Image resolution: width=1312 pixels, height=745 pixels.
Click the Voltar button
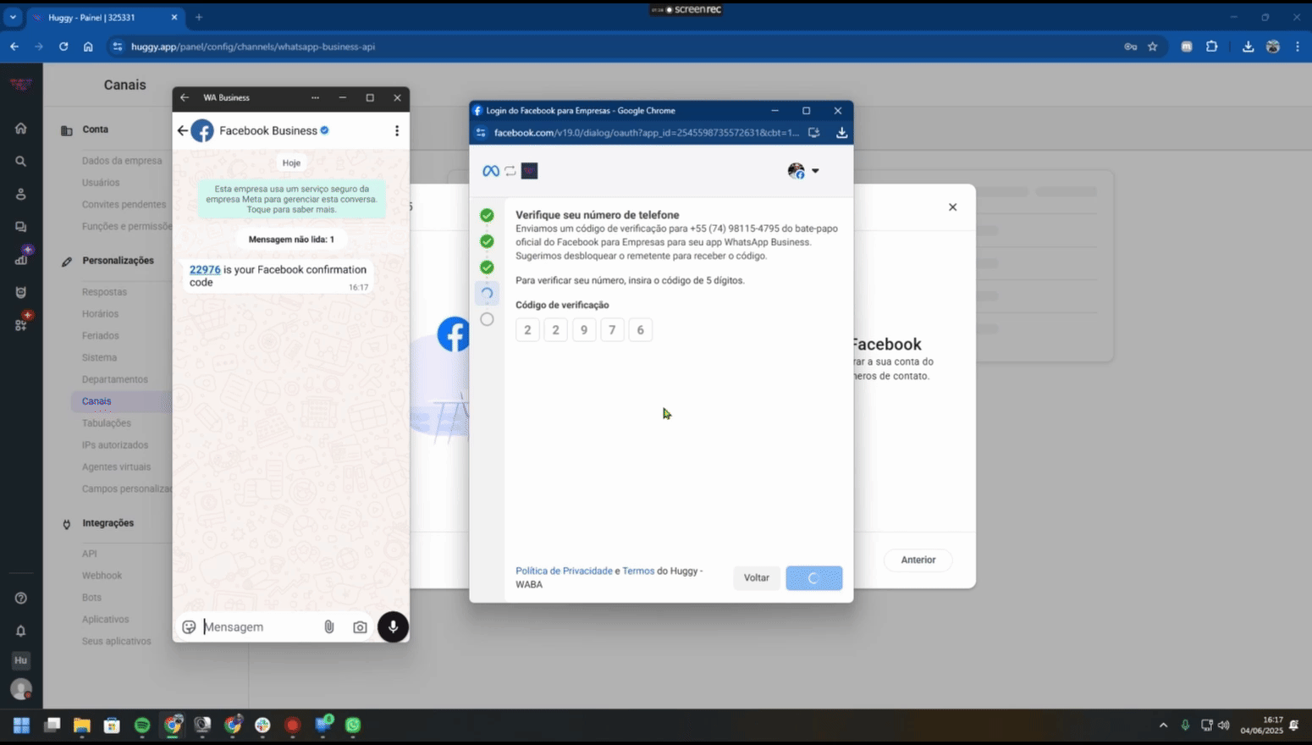[757, 578]
